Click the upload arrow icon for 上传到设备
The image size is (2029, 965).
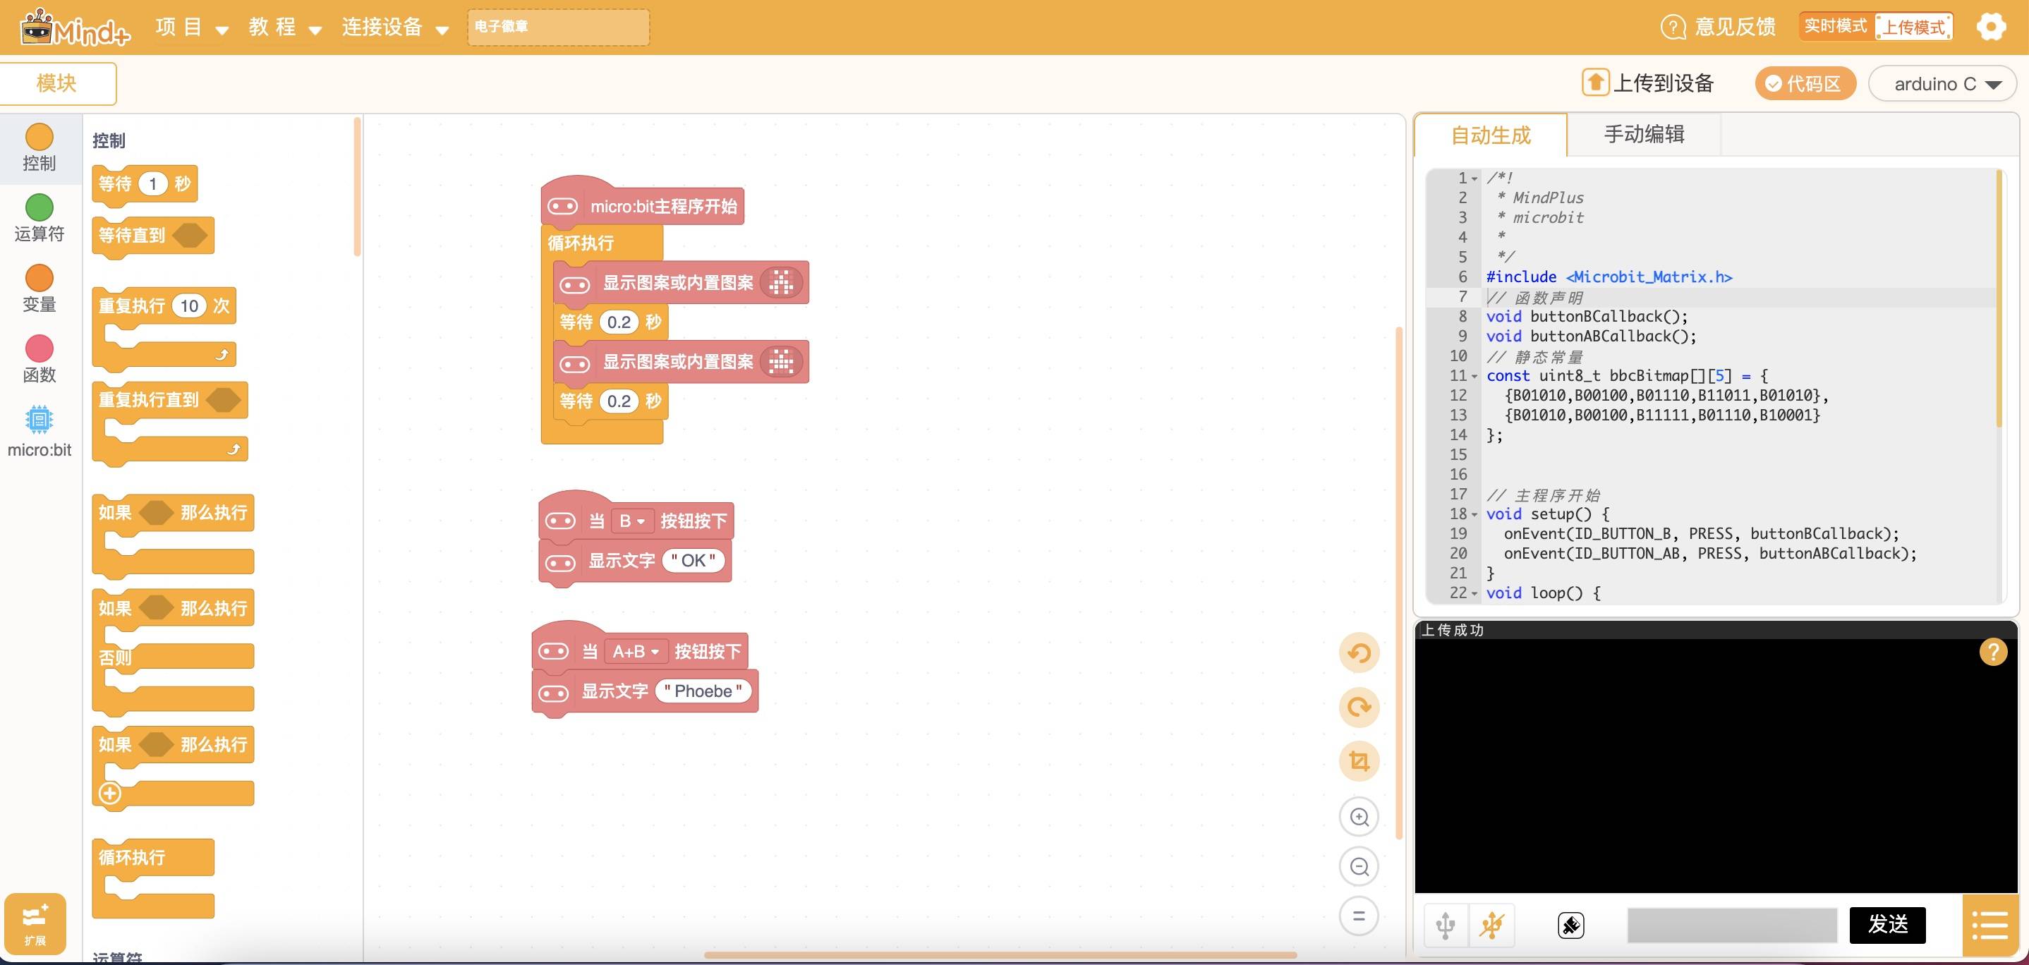pyautogui.click(x=1595, y=83)
